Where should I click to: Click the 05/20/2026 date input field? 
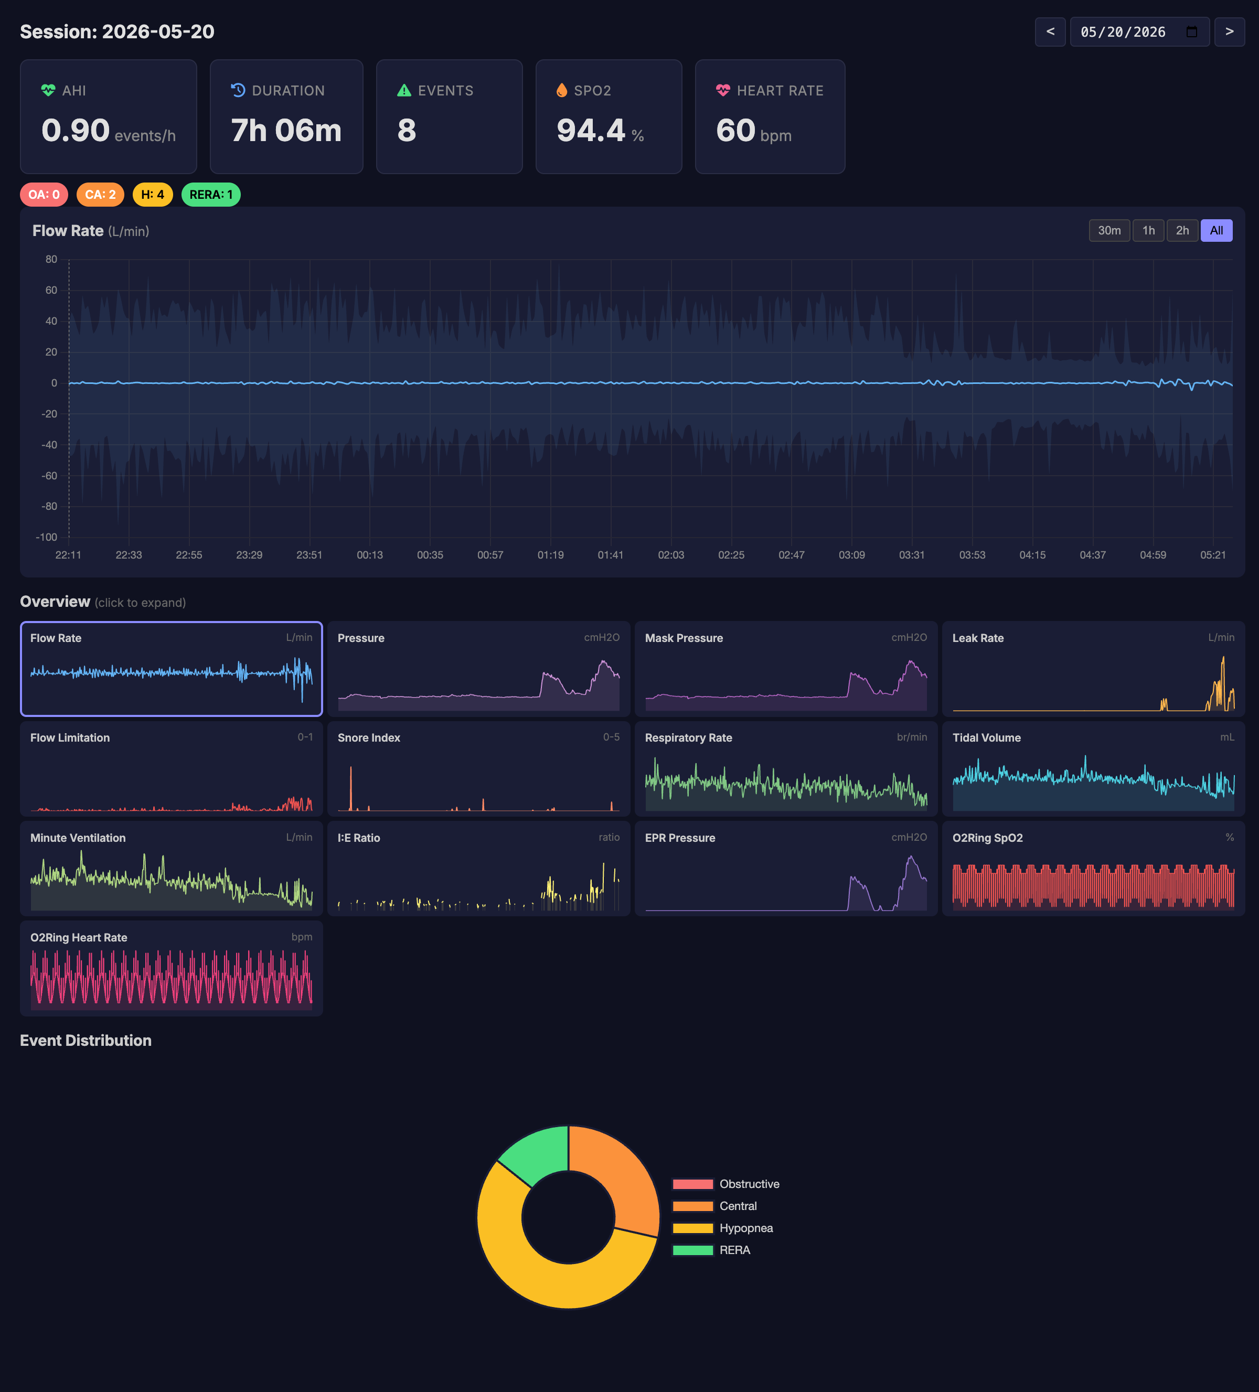(x=1139, y=32)
